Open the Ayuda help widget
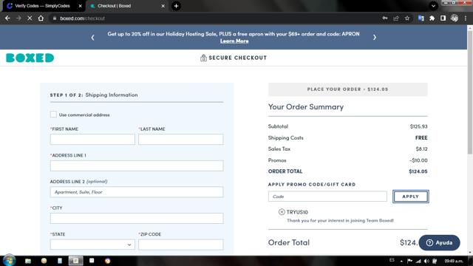The image size is (473, 266). click(439, 242)
